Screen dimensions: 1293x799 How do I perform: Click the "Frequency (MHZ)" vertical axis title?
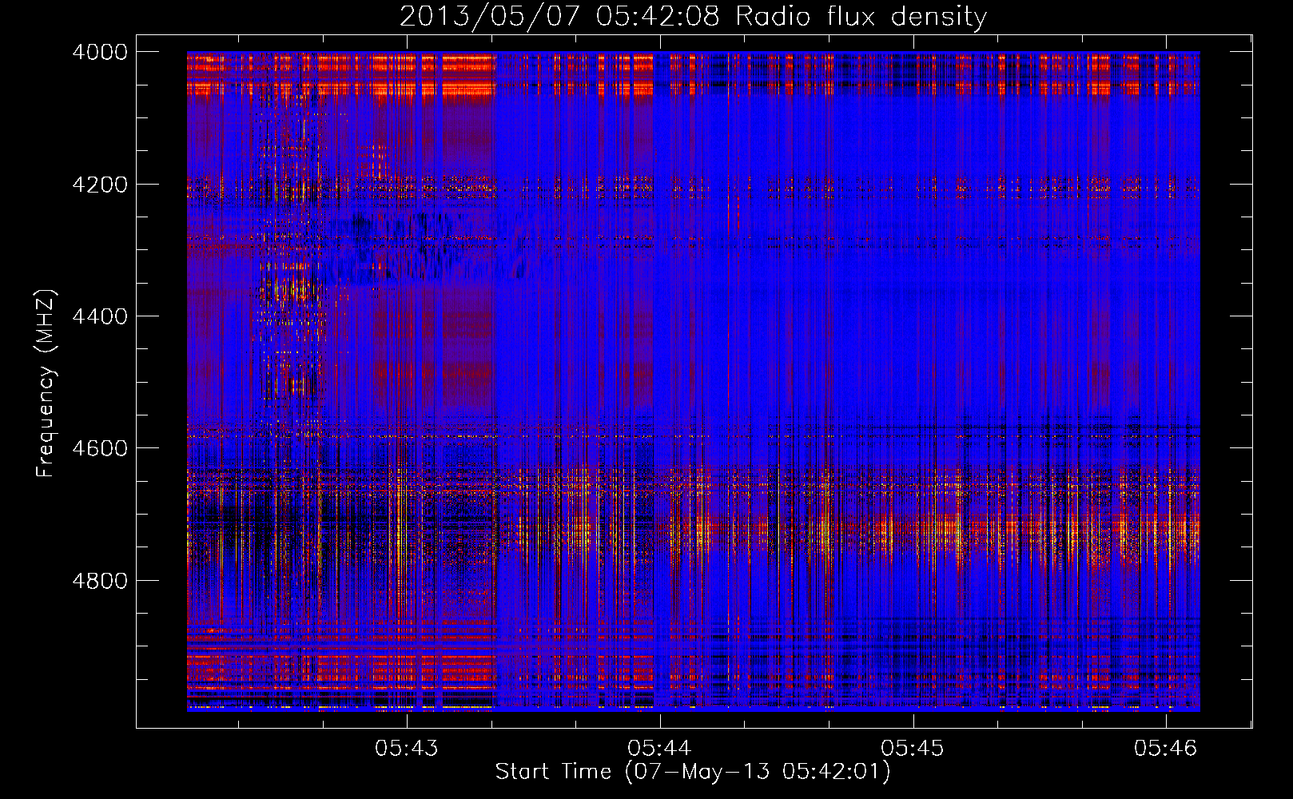tap(46, 384)
